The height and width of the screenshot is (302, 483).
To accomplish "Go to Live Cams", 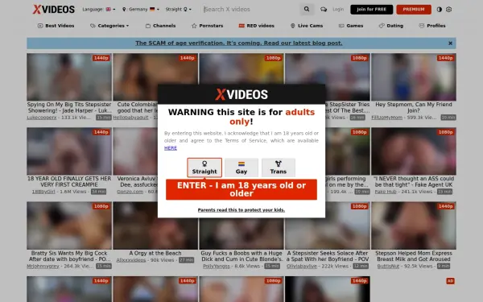I will (307, 26).
